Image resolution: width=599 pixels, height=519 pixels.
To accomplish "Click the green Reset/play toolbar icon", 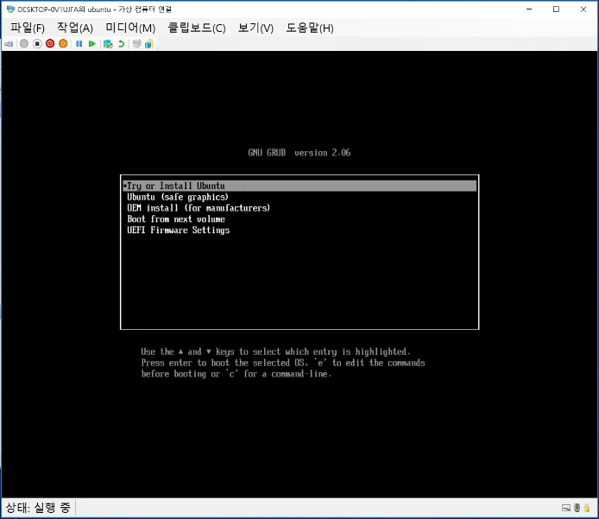I will 92,43.
